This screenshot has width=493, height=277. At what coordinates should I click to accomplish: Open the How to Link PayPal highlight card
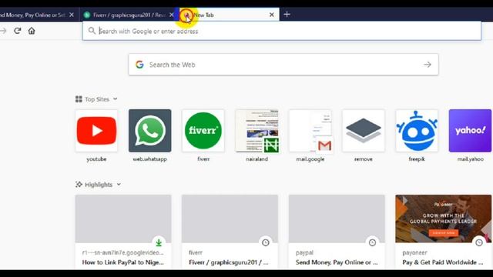point(123,232)
